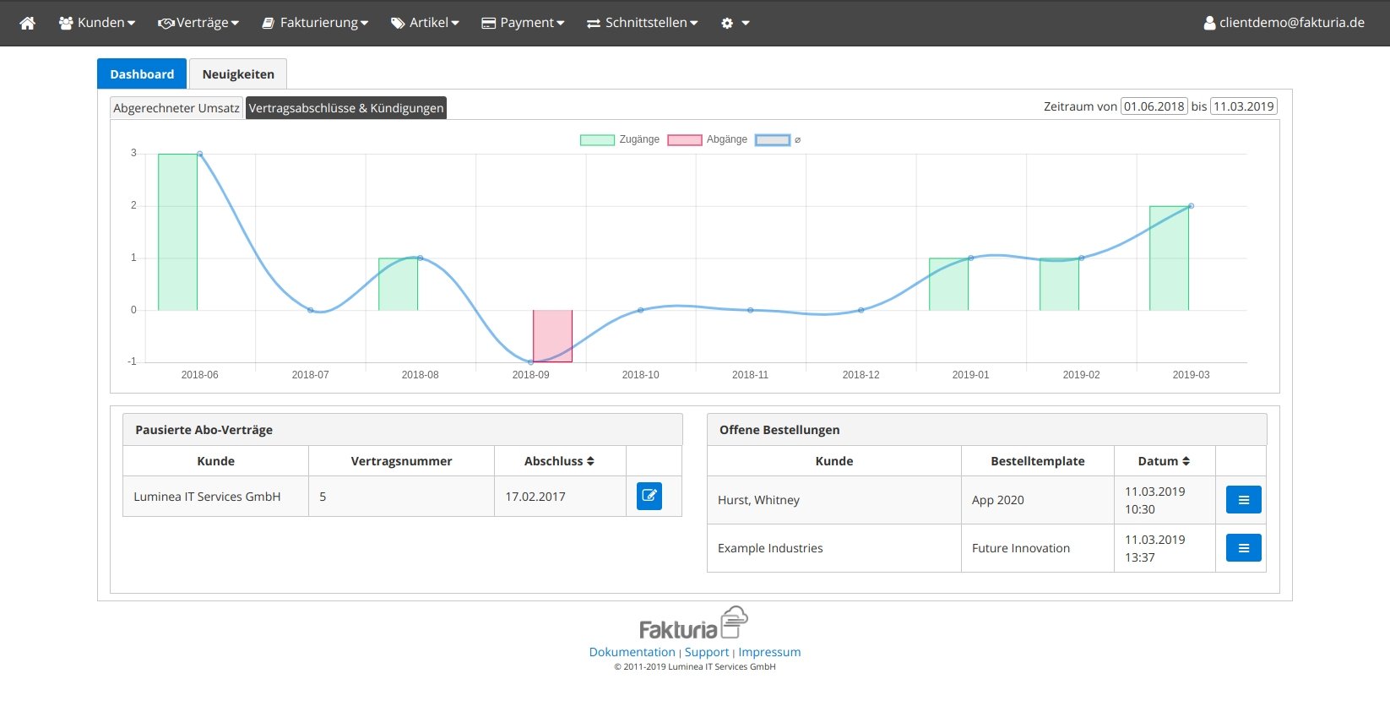
Task: Toggle the Abgänge legend swatch
Action: tap(685, 140)
